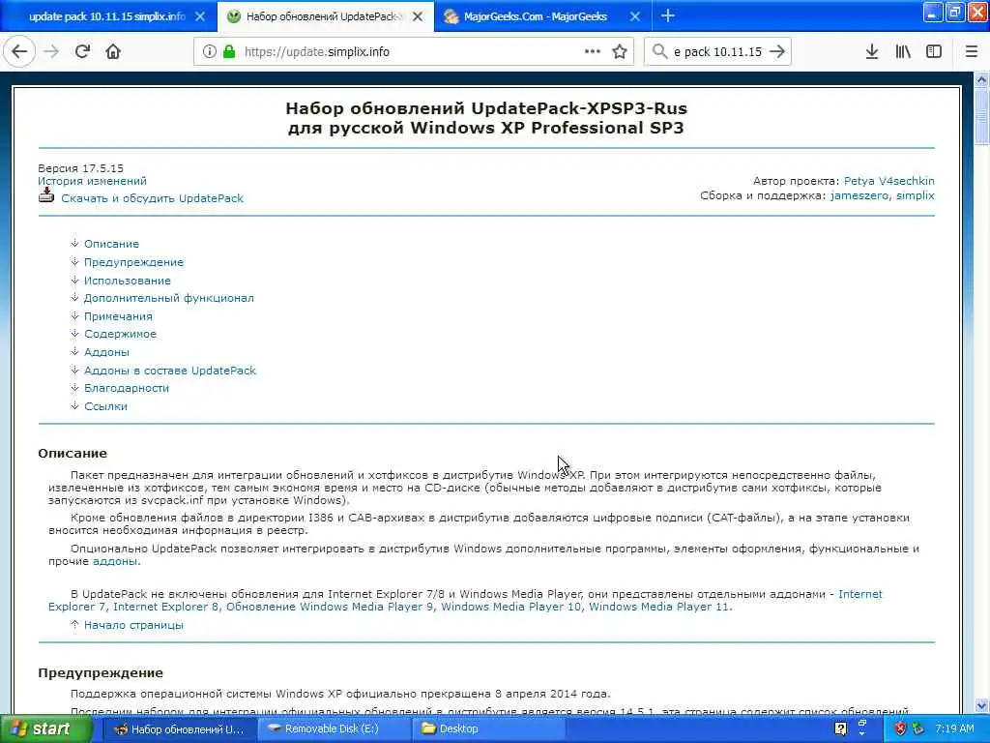The image size is (990, 743).
Task: Switch to Набор обновлений taskbar button
Action: [179, 729]
